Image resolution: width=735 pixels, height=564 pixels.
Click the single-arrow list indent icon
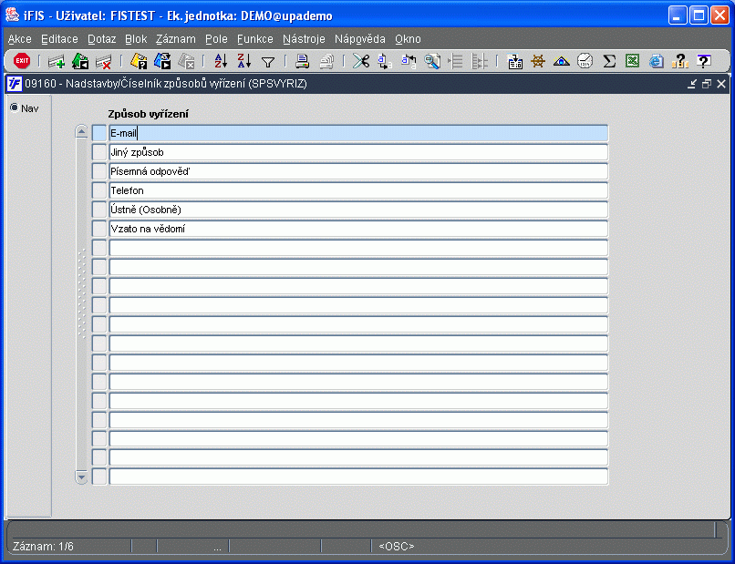click(x=455, y=61)
